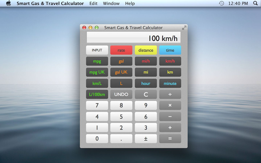Zoom the calculator with green button

tap(97, 28)
